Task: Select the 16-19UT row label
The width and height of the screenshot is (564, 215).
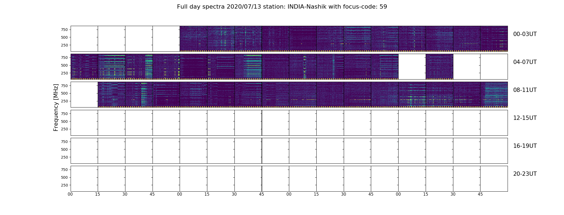Action: (x=525, y=146)
